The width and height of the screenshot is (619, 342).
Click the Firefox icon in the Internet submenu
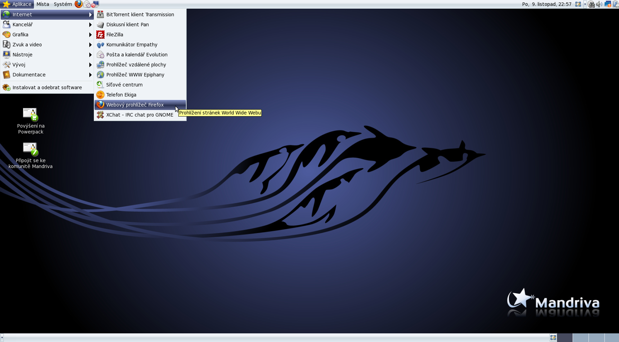point(100,105)
